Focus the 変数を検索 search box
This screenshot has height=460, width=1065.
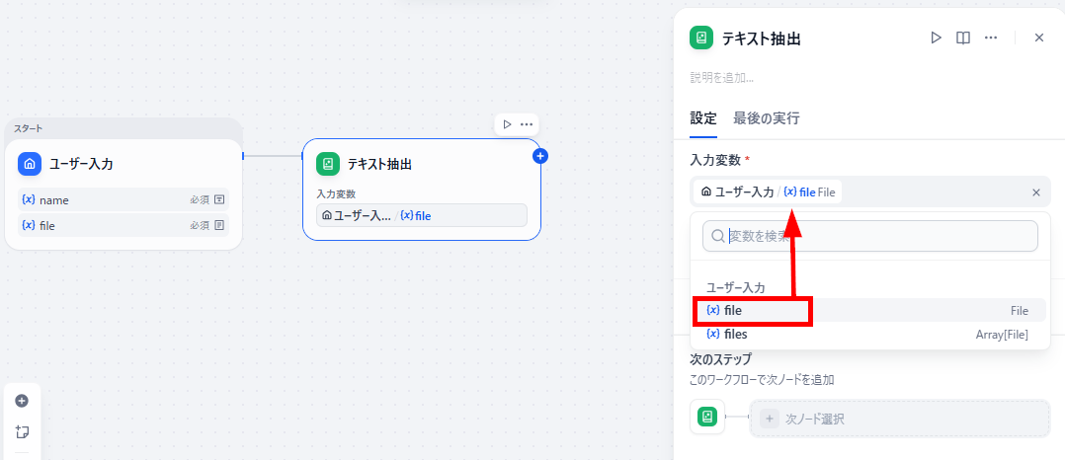click(870, 236)
